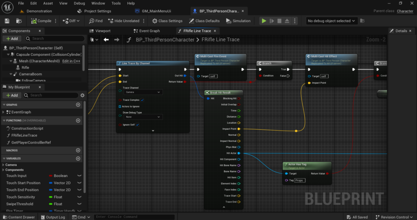Toggle visibility eye for Touch Input variable

pos(79,176)
